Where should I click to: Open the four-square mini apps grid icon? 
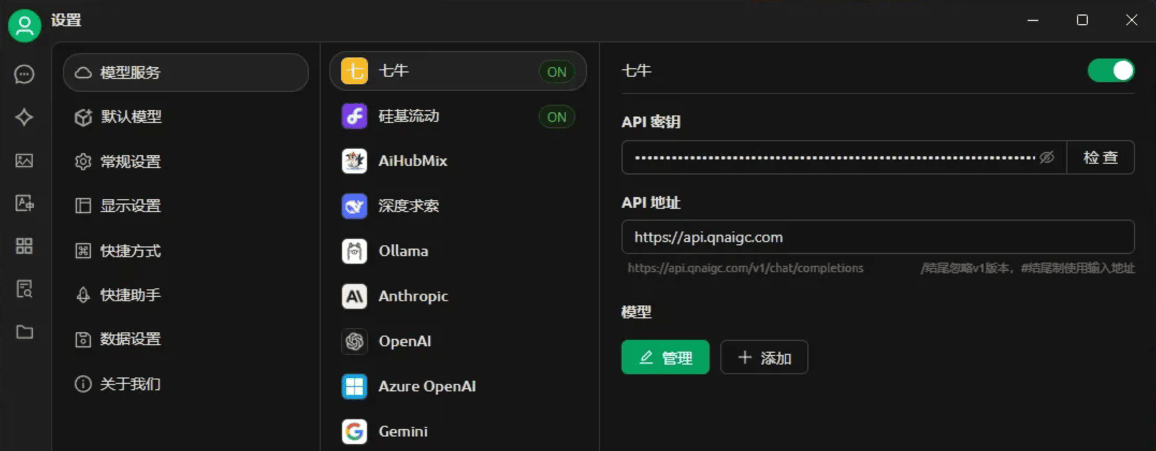[x=24, y=246]
